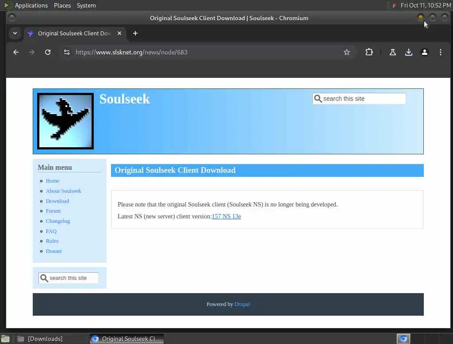Follow the Drupal footer link
This screenshot has width=453, height=344.
point(242,304)
